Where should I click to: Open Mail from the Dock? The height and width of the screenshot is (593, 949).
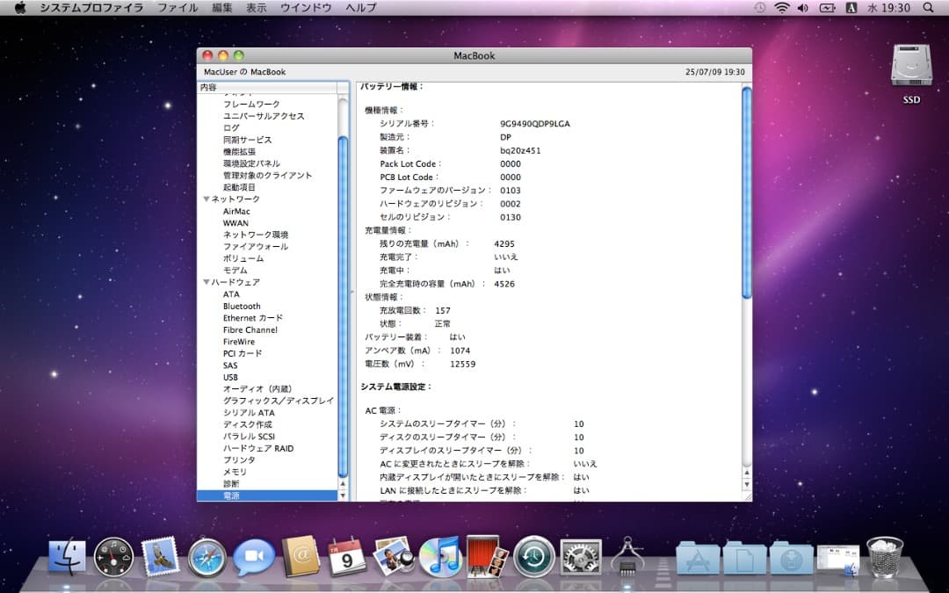coord(158,555)
